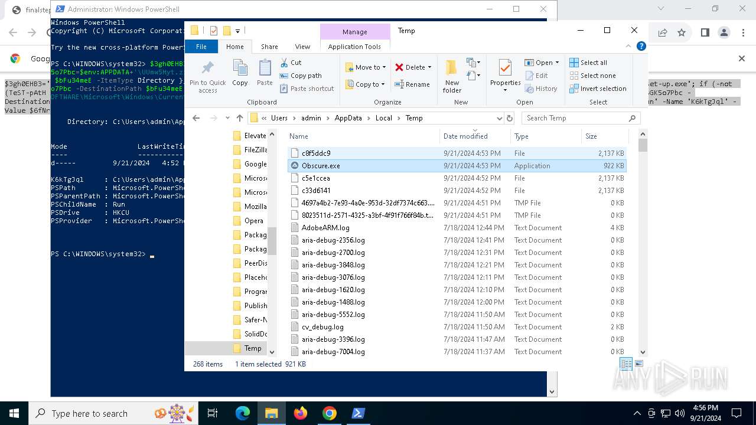This screenshot has height=425, width=756.
Task: Click Pin to Quick access icon
Action: [207, 76]
